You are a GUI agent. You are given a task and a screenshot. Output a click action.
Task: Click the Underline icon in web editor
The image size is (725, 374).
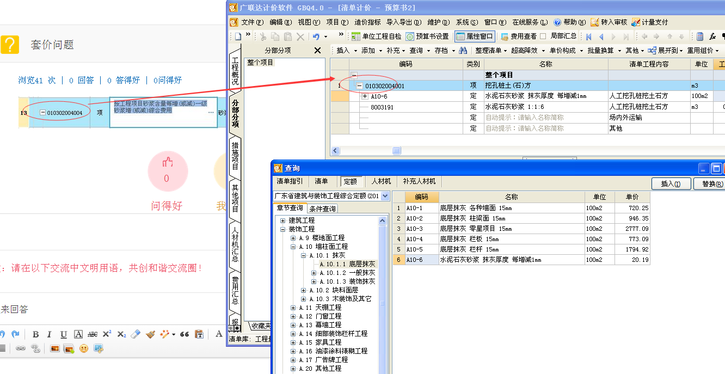[64, 334]
